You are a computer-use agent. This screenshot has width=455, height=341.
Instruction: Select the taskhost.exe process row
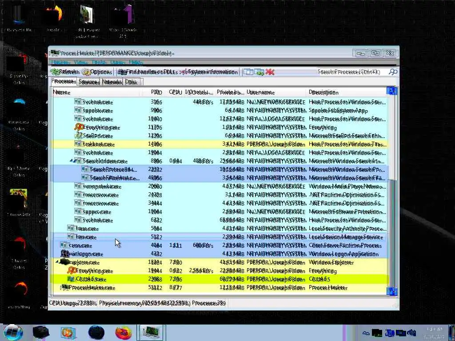(220, 144)
